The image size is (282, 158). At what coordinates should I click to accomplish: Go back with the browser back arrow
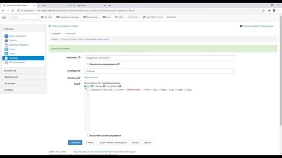pyautogui.click(x=3, y=11)
